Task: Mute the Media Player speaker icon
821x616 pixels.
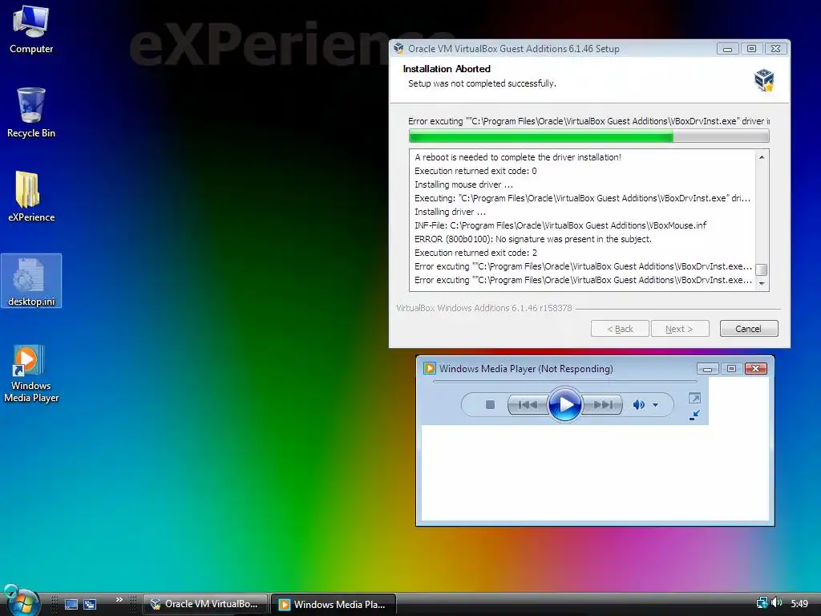Action: click(638, 404)
